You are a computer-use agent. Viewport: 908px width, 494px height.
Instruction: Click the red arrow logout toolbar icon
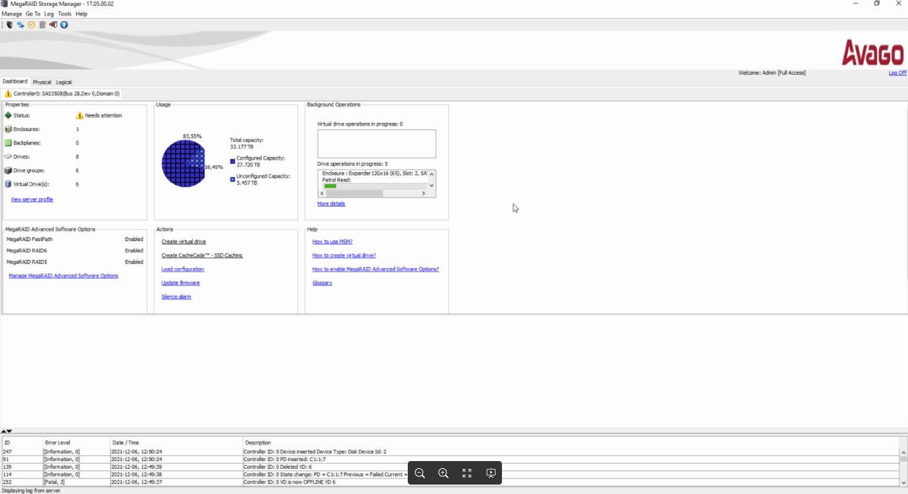[54, 25]
